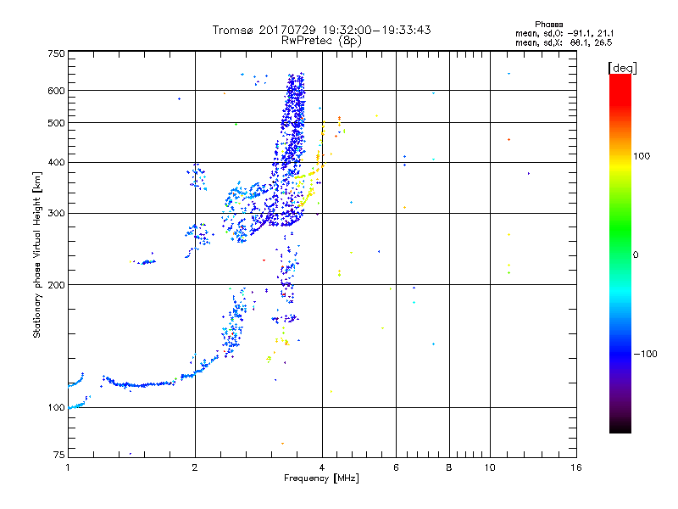Click the y-axis value 600
Image resolution: width=678 pixels, height=509 pixels.
pos(56,91)
